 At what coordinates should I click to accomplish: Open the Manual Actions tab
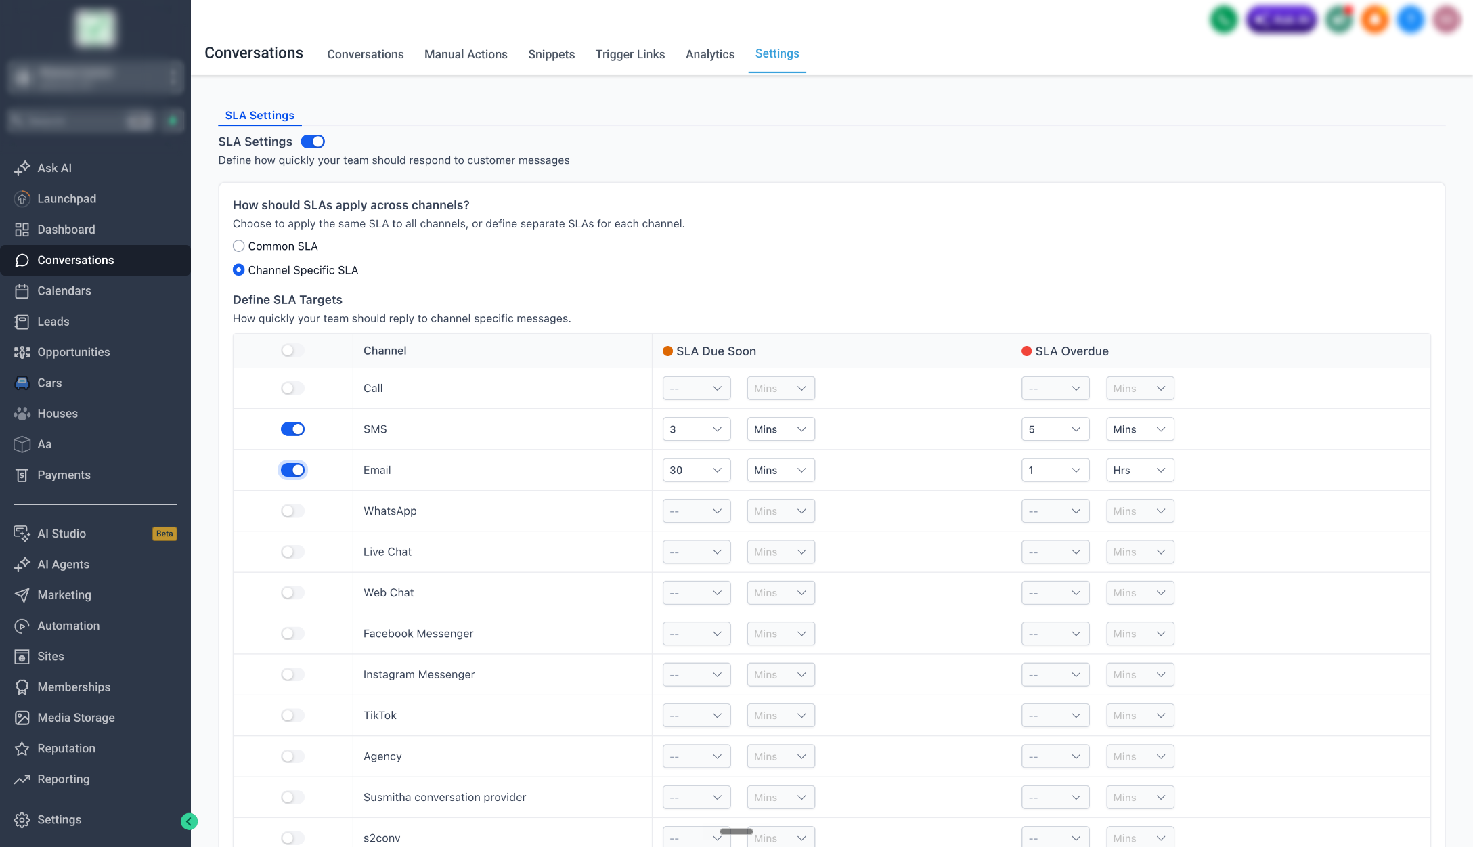pyautogui.click(x=466, y=54)
